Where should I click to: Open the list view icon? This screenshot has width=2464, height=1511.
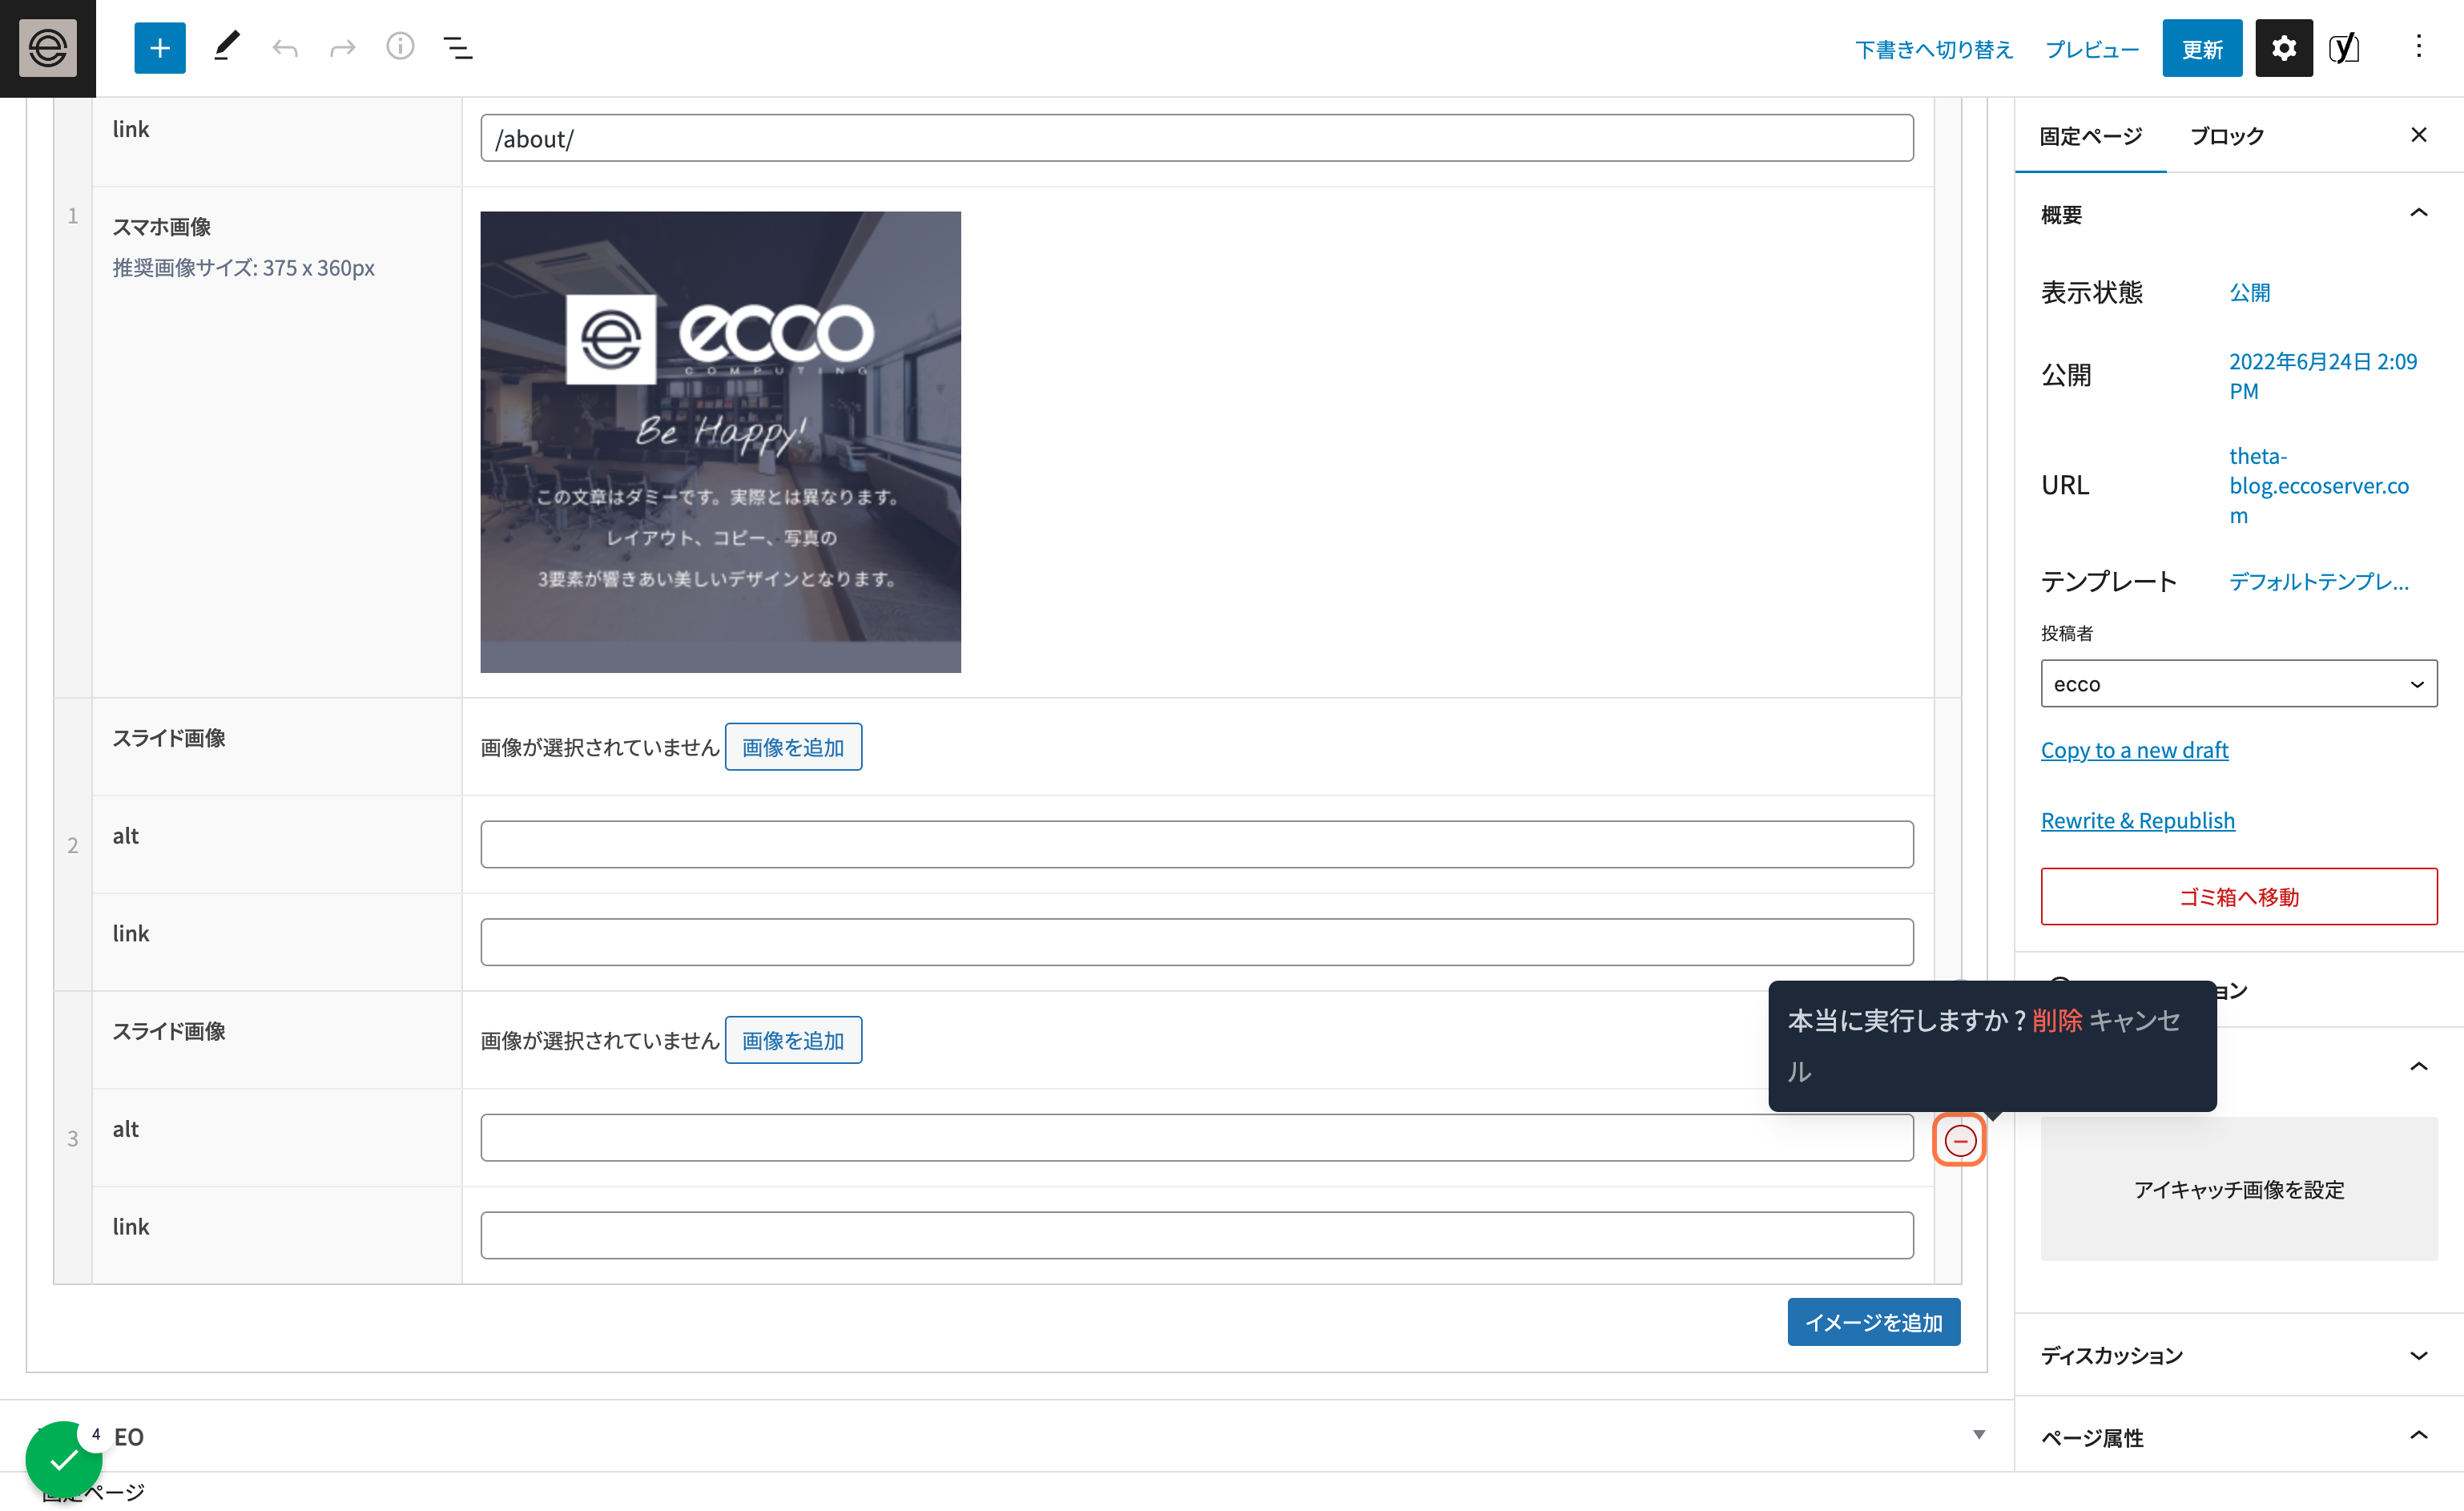458,48
